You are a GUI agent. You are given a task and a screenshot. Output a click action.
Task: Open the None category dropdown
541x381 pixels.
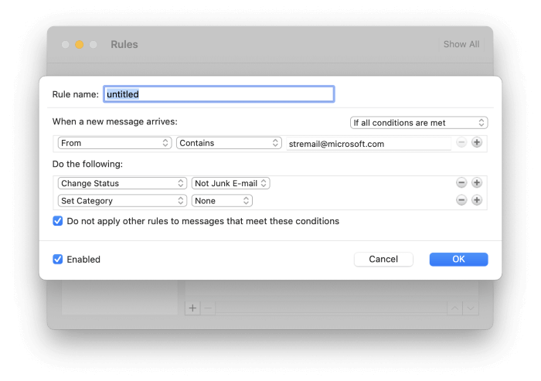[222, 201]
